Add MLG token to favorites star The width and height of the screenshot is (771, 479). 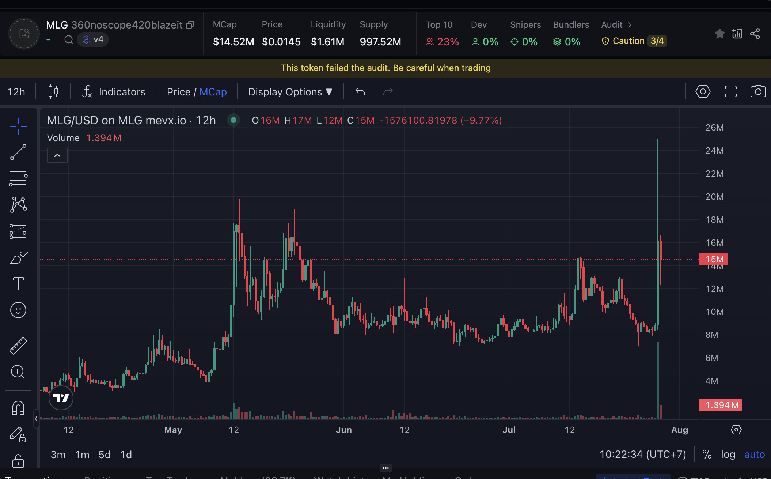coord(719,34)
